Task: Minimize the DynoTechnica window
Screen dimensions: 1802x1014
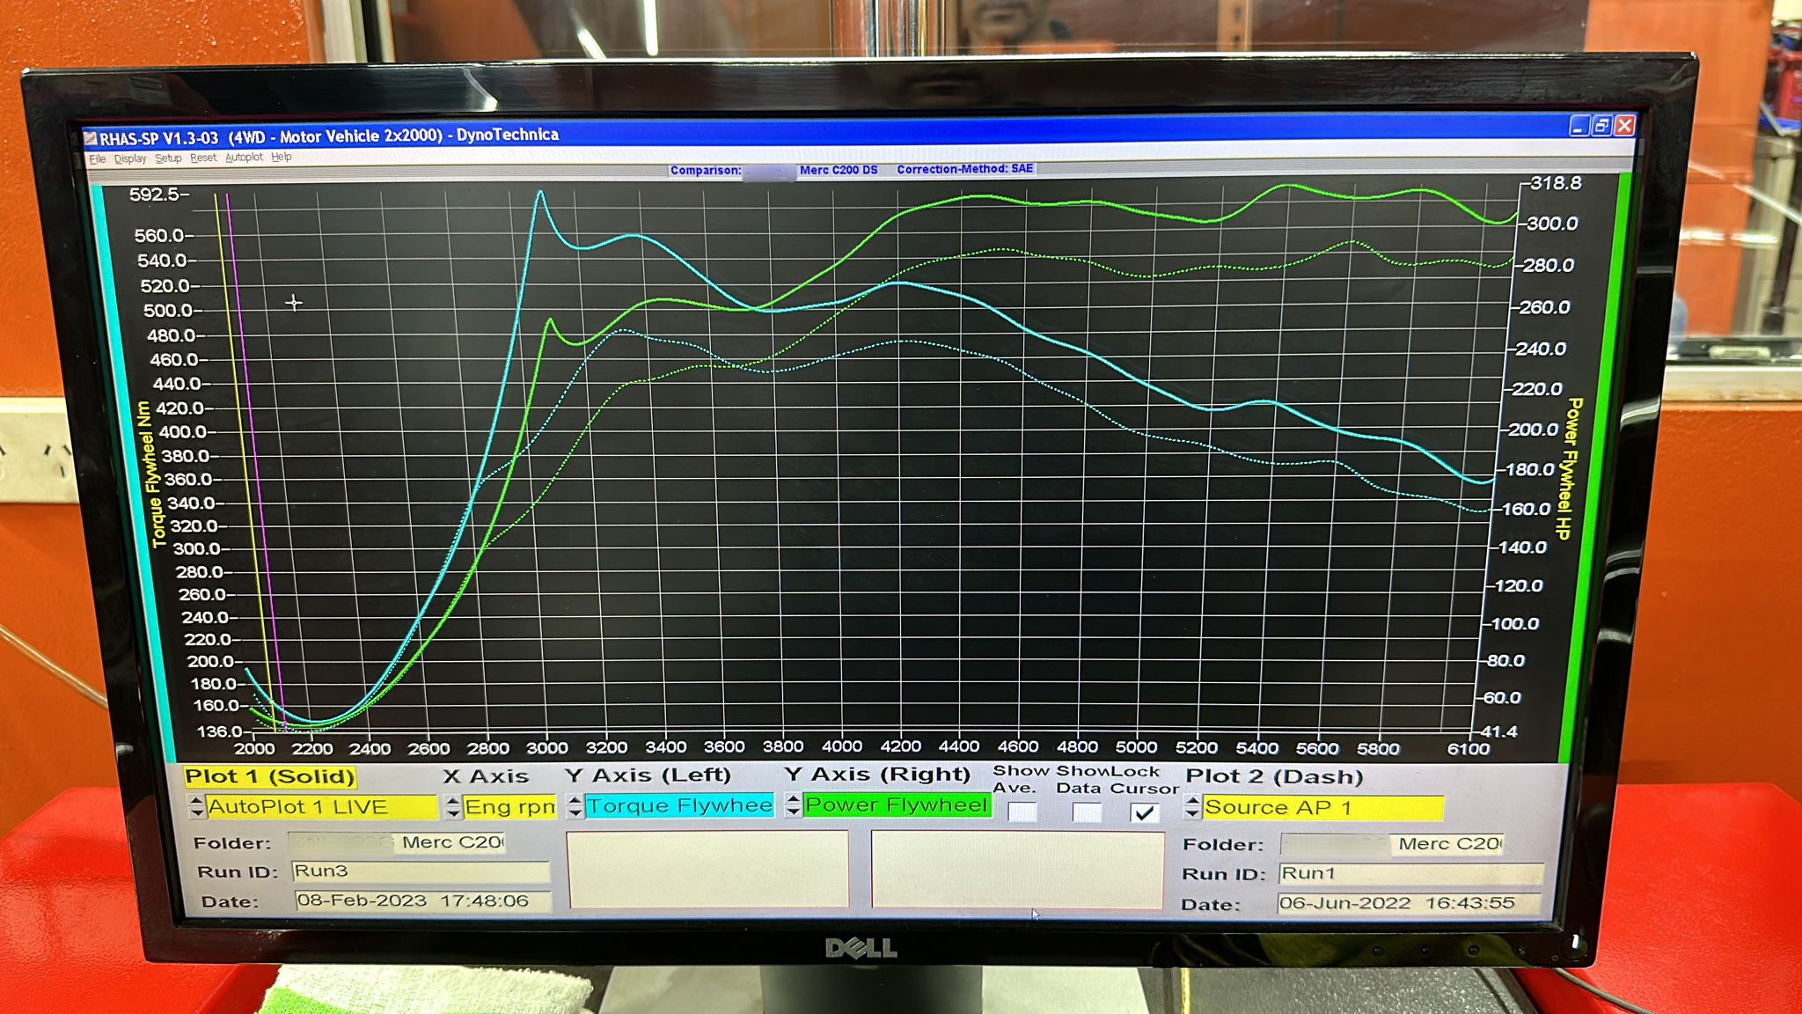Action: pyautogui.click(x=1579, y=126)
